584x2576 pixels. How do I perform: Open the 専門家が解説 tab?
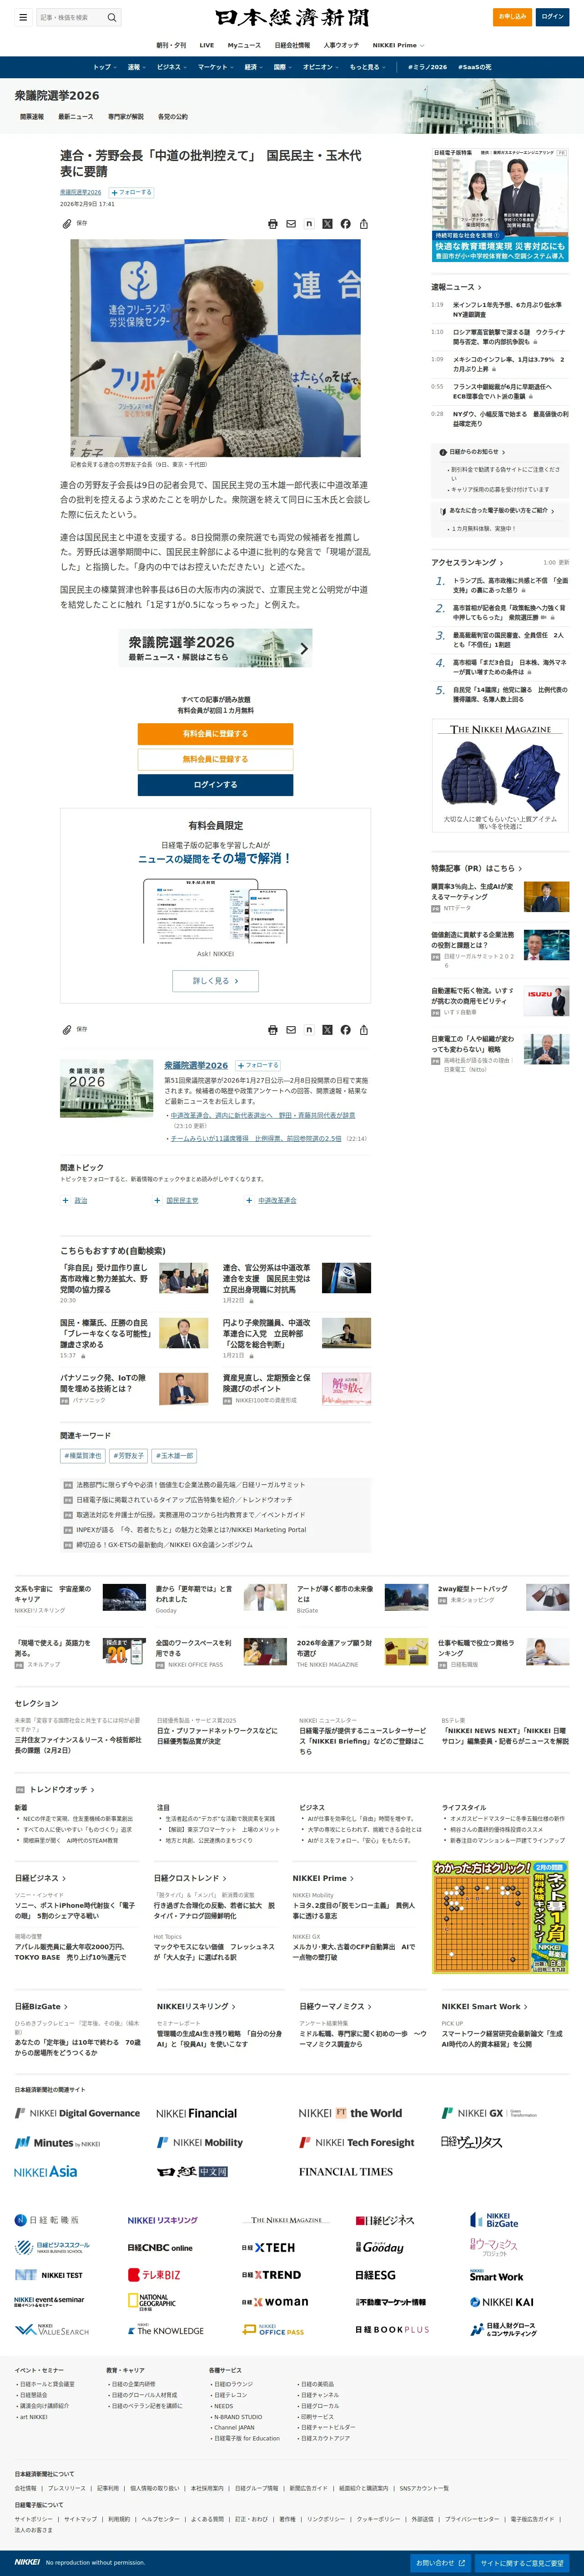point(126,117)
